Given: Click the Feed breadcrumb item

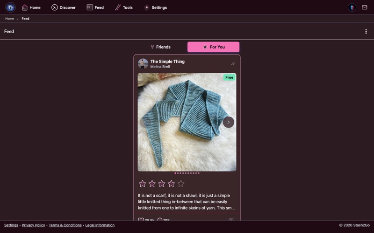Looking at the screenshot, I should tap(25, 19).
